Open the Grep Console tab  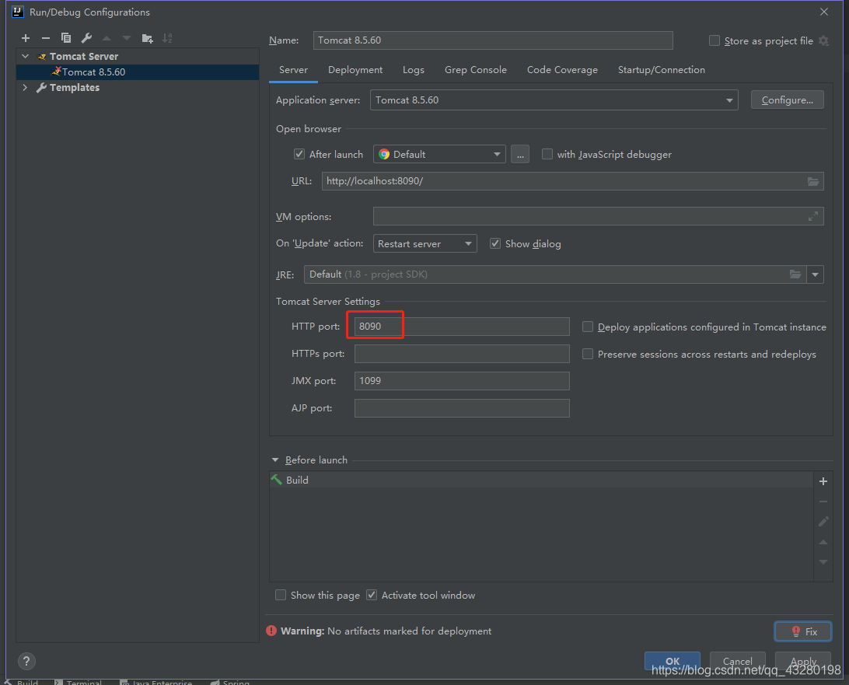click(475, 70)
